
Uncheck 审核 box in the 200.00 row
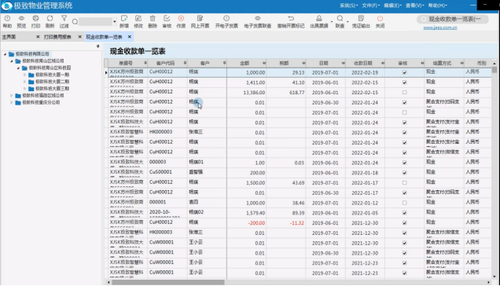click(x=404, y=173)
